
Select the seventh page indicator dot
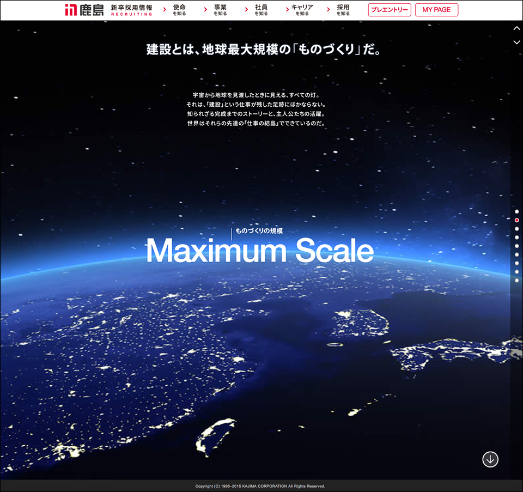pos(516,263)
